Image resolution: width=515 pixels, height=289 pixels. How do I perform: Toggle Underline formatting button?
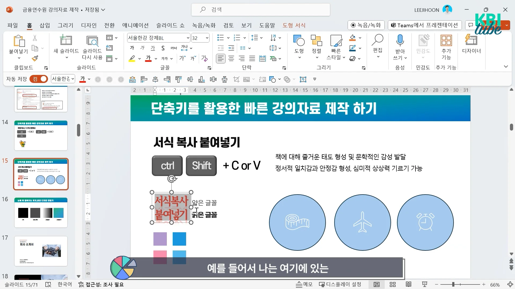[153, 48]
